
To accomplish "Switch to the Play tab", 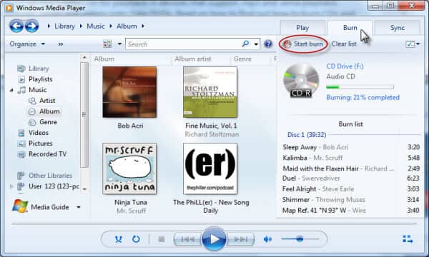I will (302, 28).
